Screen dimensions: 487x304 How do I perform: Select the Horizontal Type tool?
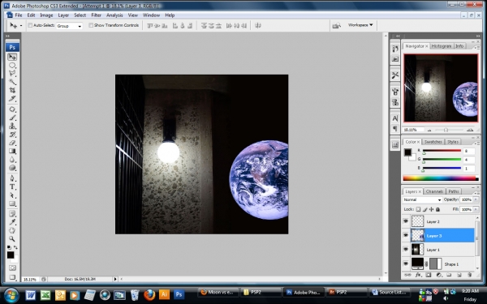[x=12, y=187]
